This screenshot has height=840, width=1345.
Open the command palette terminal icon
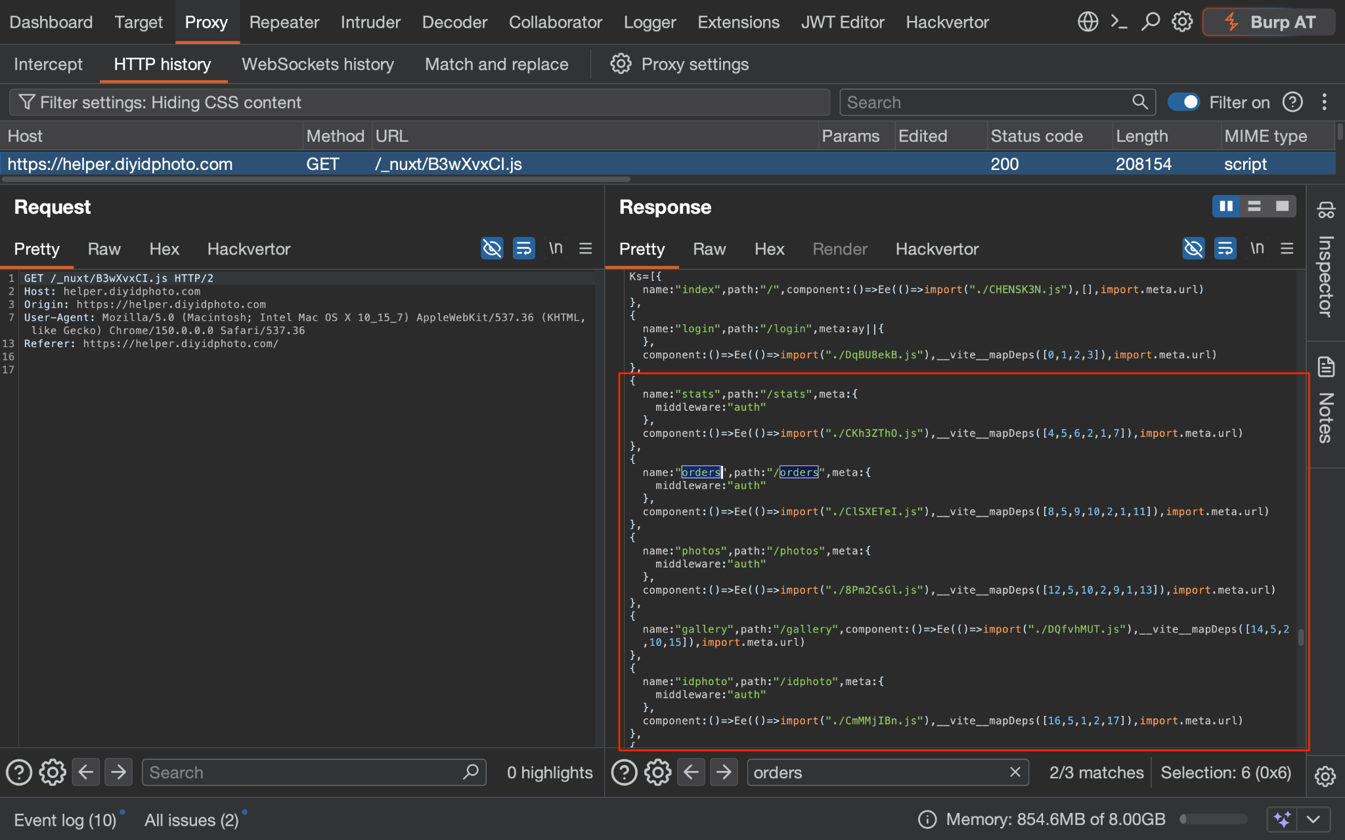pos(1119,22)
